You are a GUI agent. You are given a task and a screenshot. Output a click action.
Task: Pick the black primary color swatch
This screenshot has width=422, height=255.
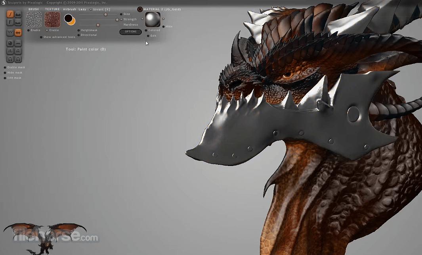click(68, 18)
